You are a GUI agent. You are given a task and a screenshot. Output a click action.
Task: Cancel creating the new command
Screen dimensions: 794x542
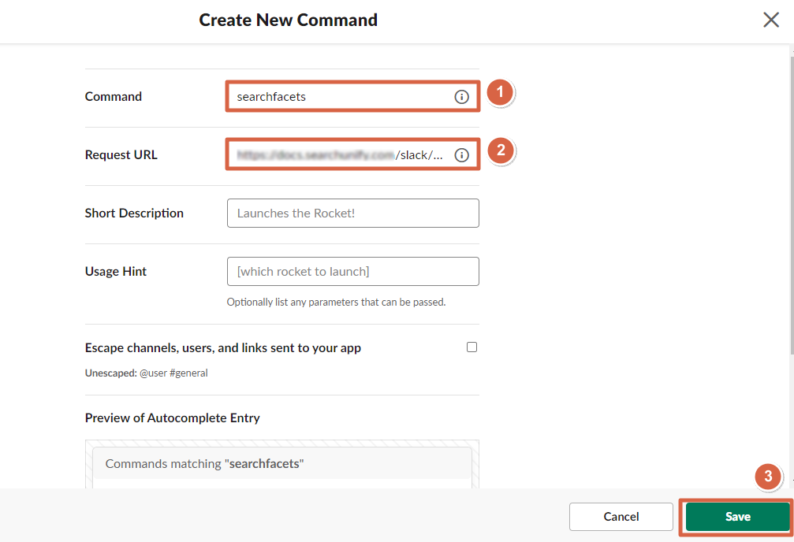coord(621,517)
